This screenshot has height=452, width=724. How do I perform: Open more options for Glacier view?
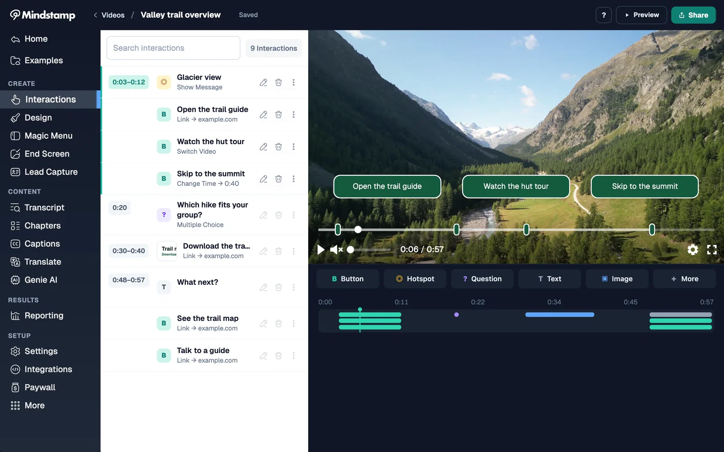tap(294, 82)
